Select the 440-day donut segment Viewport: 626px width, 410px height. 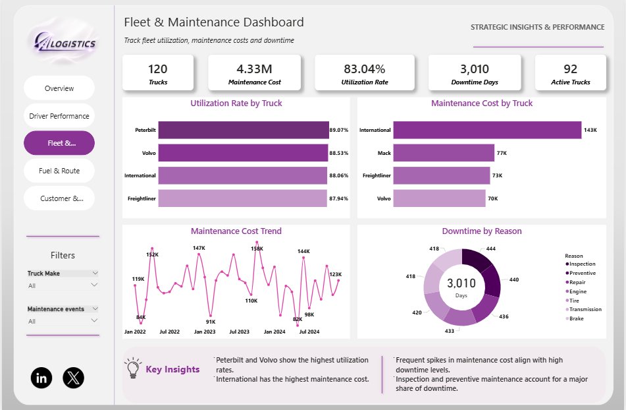click(x=492, y=281)
